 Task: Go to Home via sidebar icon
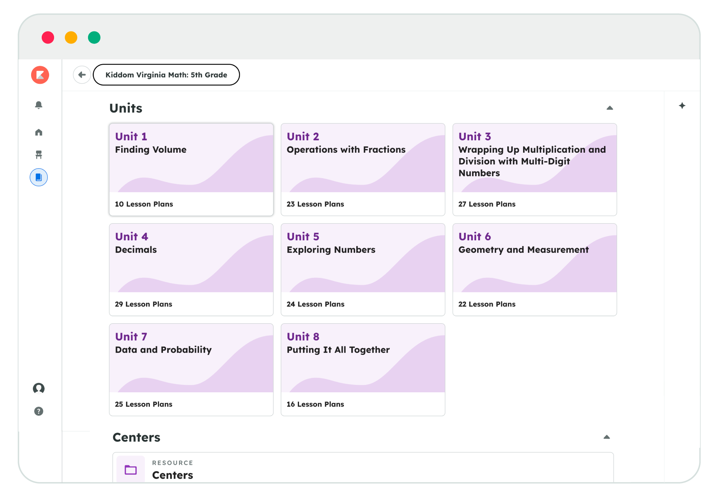[39, 132]
